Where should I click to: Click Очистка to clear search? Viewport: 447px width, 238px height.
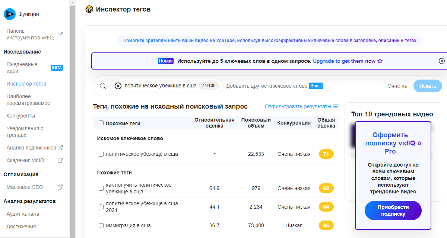click(397, 86)
